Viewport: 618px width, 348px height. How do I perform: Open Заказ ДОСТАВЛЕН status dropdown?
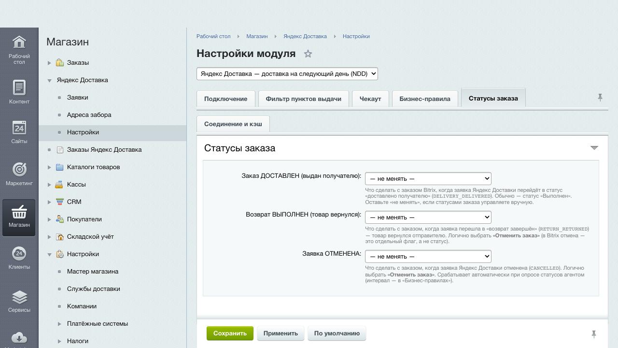[428, 178]
